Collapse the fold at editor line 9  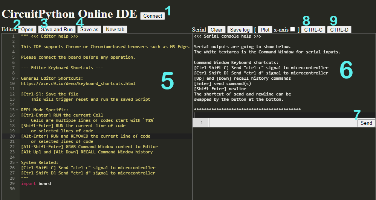click(17, 78)
